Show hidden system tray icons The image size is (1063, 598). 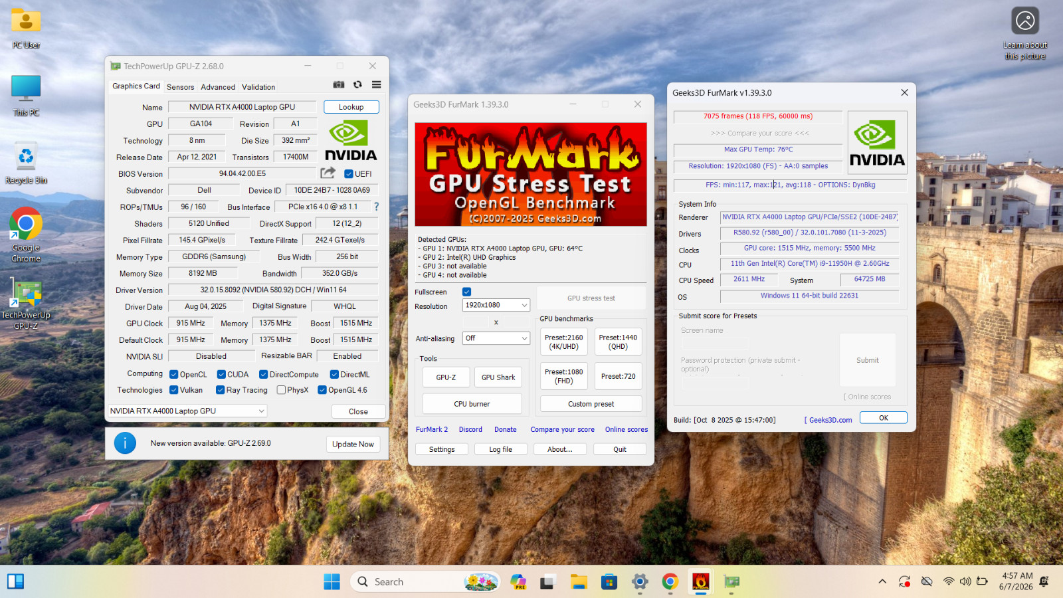882,581
